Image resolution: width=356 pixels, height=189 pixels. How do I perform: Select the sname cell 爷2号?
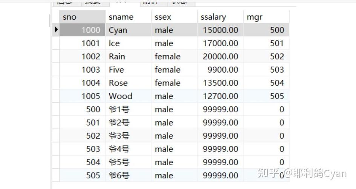click(128, 122)
